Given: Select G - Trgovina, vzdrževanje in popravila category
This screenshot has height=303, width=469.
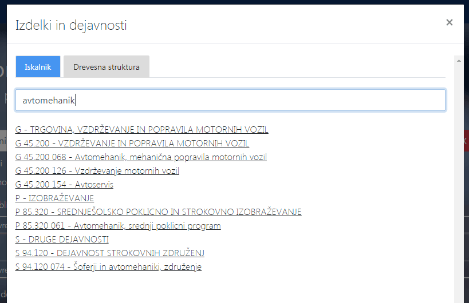Looking at the screenshot, I should click(x=141, y=130).
